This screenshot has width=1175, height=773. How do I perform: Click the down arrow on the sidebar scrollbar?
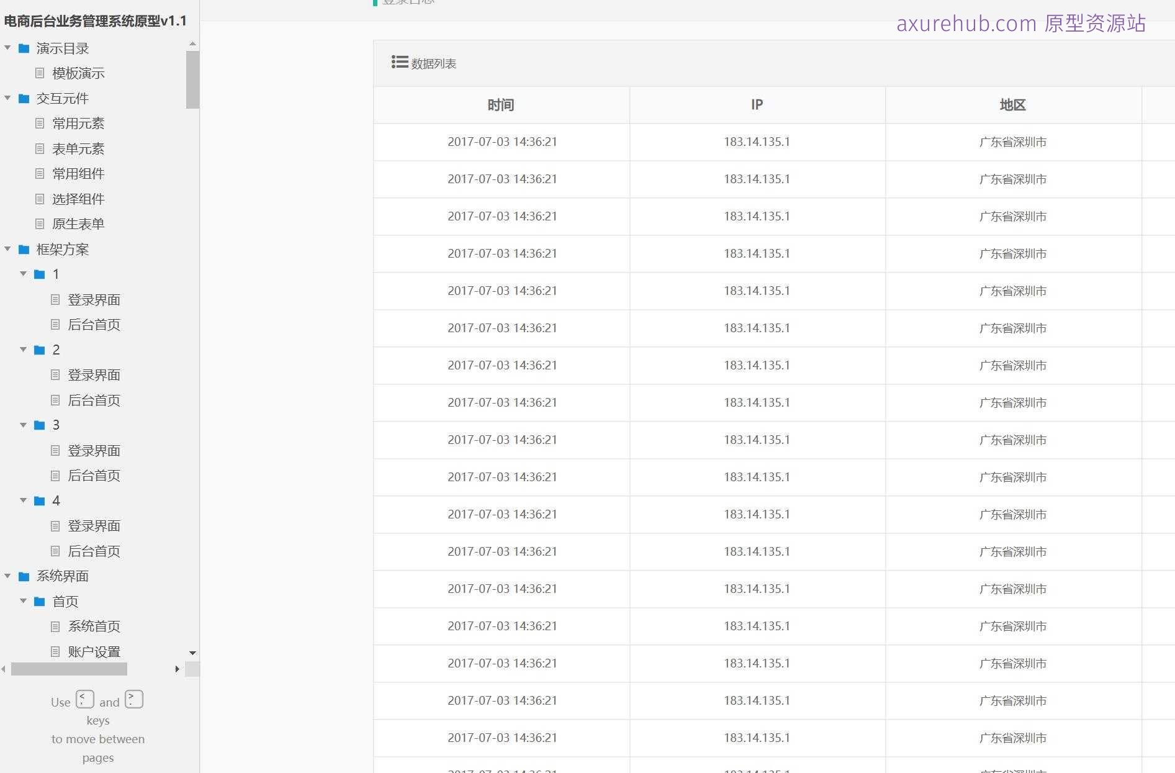tap(192, 653)
